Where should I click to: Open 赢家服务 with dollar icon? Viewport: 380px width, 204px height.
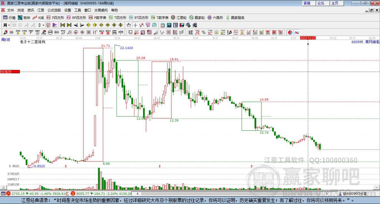[235, 18]
